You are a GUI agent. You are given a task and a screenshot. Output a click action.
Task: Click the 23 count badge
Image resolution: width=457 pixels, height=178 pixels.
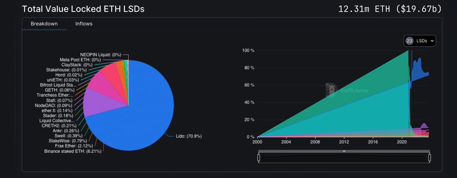click(x=410, y=41)
